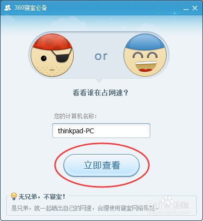Click the Baidu paw watermark logo

167,202
